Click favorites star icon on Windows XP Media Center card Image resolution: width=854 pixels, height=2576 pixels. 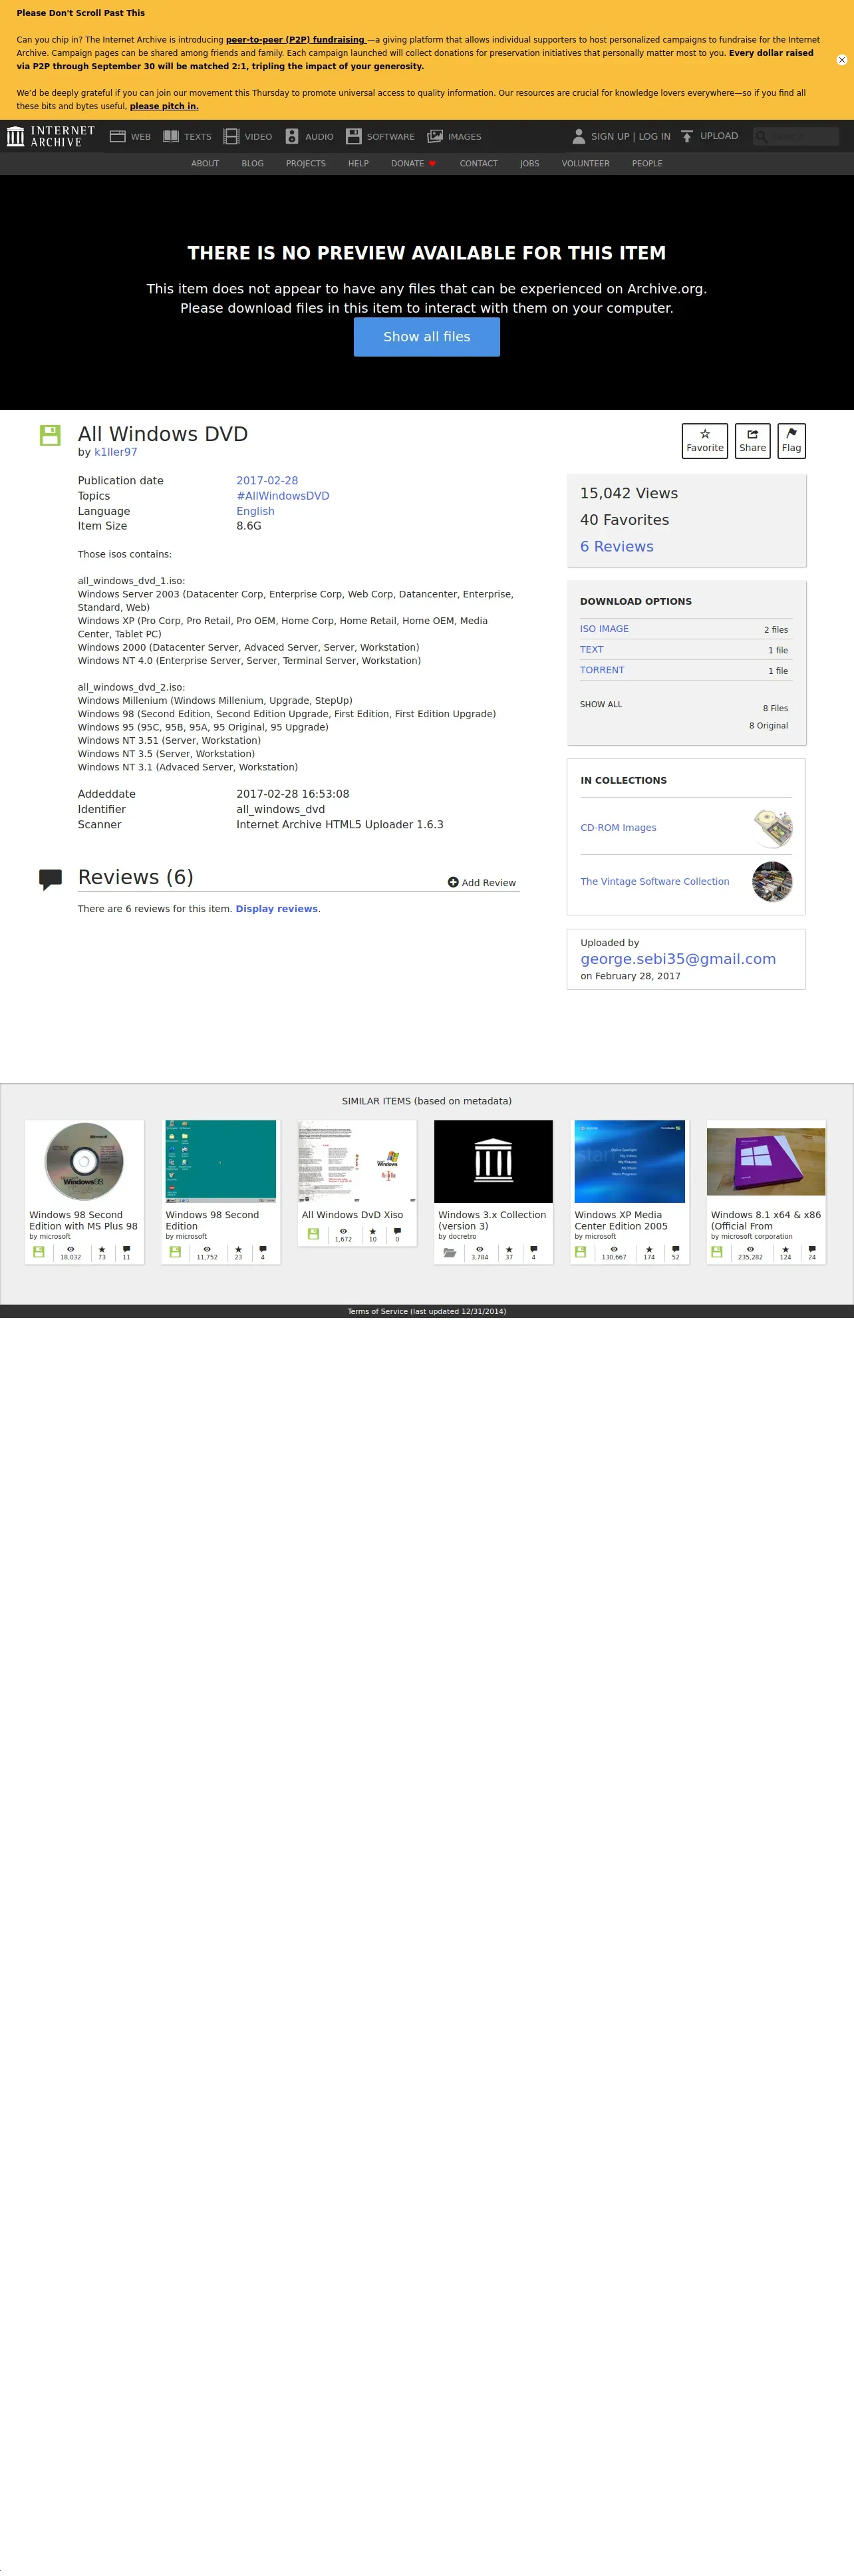pyautogui.click(x=649, y=1249)
